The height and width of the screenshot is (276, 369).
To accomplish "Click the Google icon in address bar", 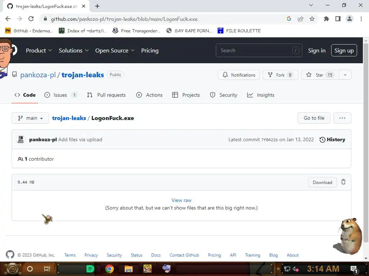I will pyautogui.click(x=289, y=19).
